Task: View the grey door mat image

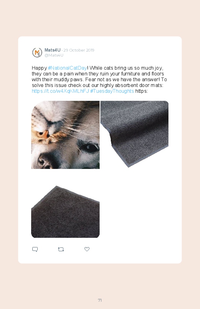Action: coord(135,134)
